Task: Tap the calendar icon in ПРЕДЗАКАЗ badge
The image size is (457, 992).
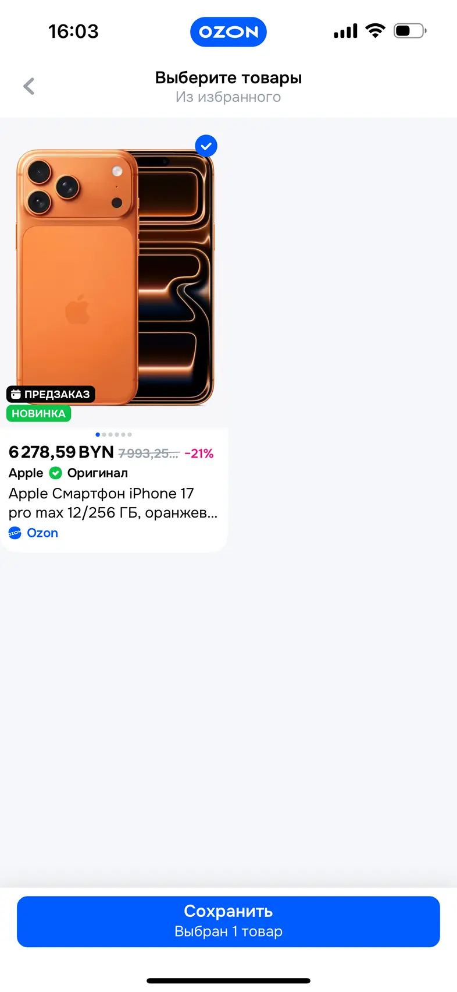Action: (x=16, y=394)
